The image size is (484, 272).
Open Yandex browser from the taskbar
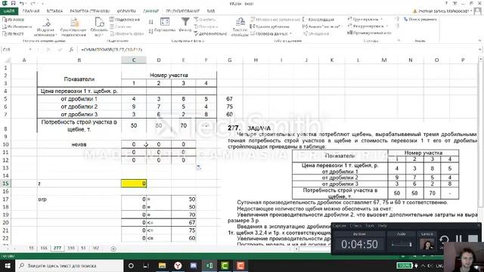tap(178, 265)
